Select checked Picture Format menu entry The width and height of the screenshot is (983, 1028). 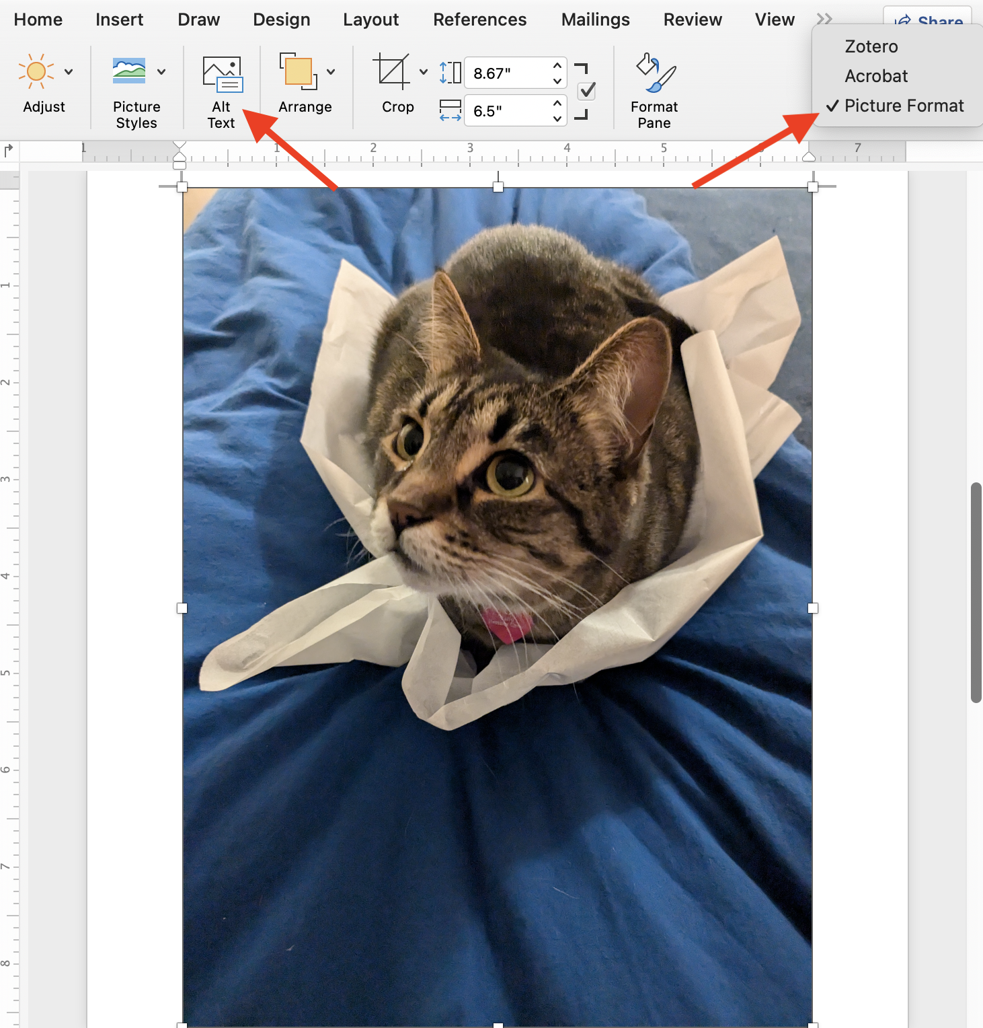[904, 106]
